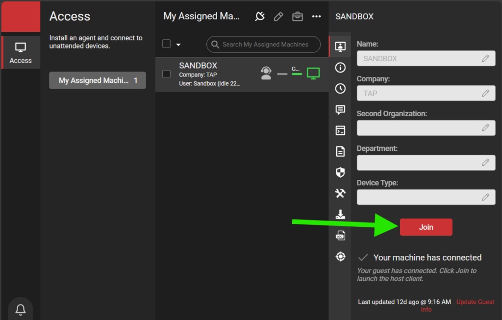Screen dimensions: 502x320
Task: Click the green monitor icon on SANDBOX row
Action: (x=313, y=74)
